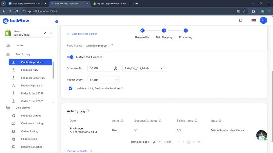Screen dimensions: 273x153
Task: Click the Pages Listing icon
Action: [14, 139]
